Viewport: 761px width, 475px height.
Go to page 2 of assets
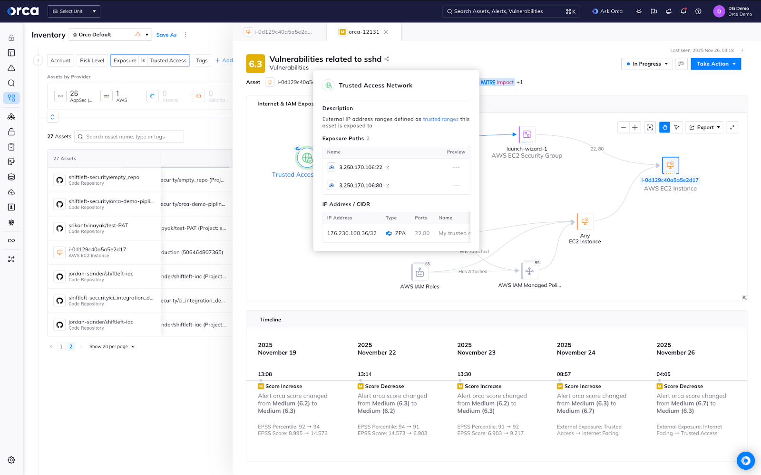(71, 347)
